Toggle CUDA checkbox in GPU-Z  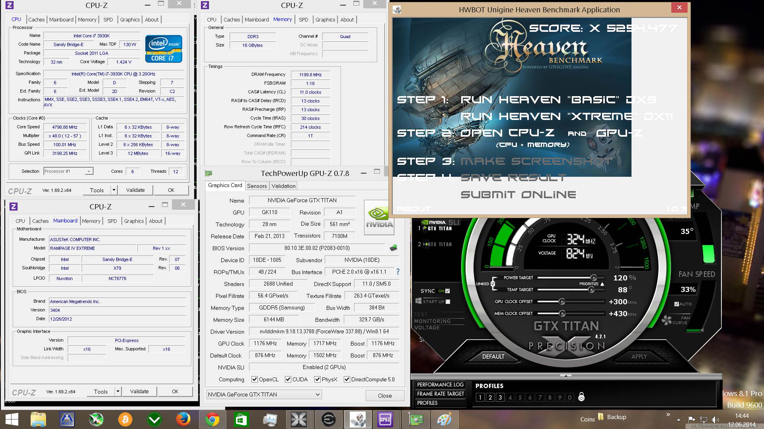click(x=288, y=379)
